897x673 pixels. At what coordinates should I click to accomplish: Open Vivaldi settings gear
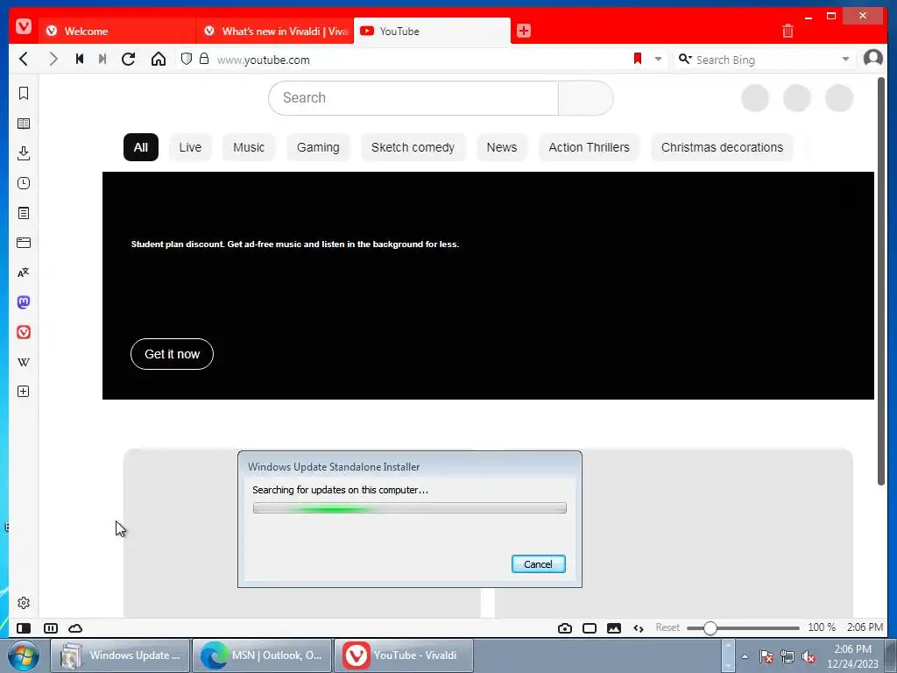coord(24,603)
